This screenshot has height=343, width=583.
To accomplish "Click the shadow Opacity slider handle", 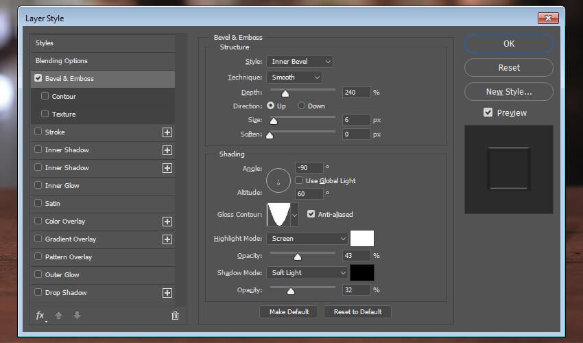I will coord(291,291).
